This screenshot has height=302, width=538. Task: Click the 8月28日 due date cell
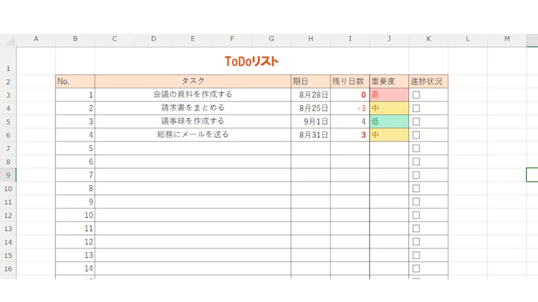tap(311, 95)
